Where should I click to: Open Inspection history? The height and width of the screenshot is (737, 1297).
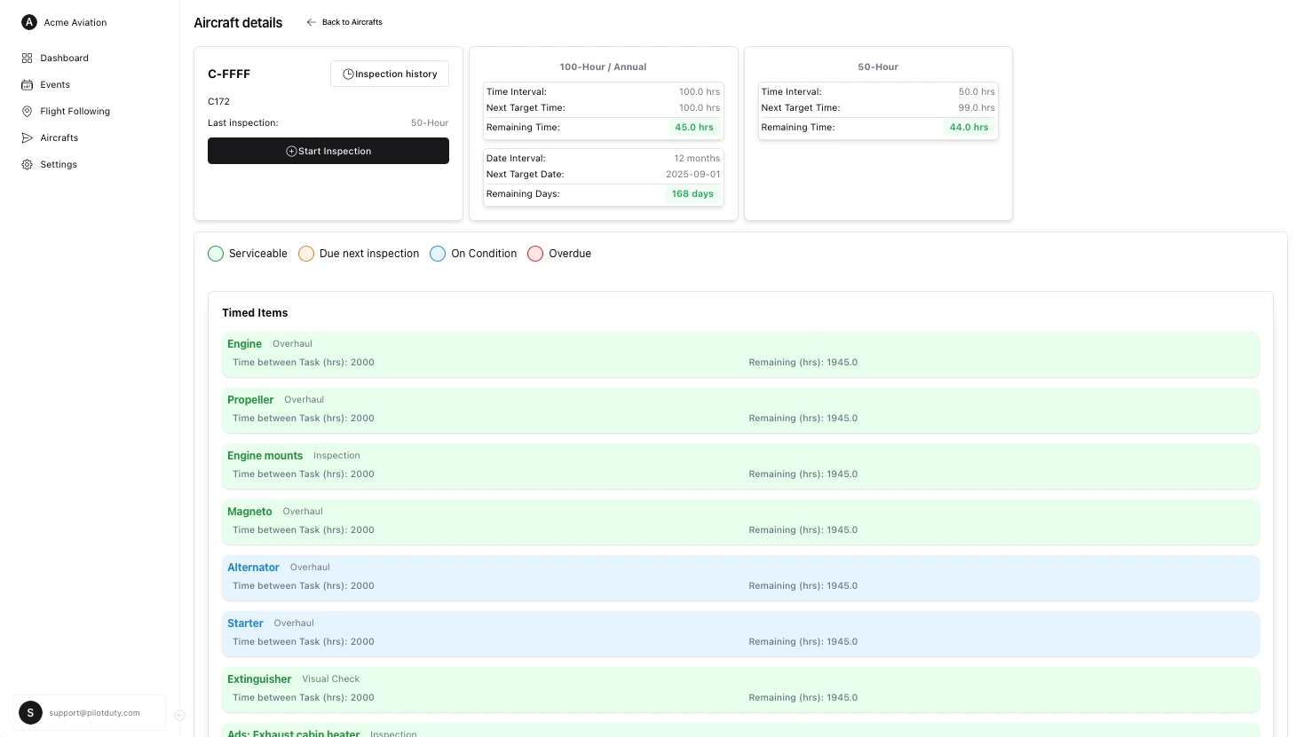click(x=390, y=74)
